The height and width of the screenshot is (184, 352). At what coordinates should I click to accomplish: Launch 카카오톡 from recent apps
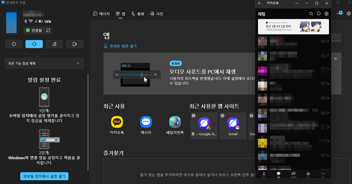pyautogui.click(x=117, y=125)
